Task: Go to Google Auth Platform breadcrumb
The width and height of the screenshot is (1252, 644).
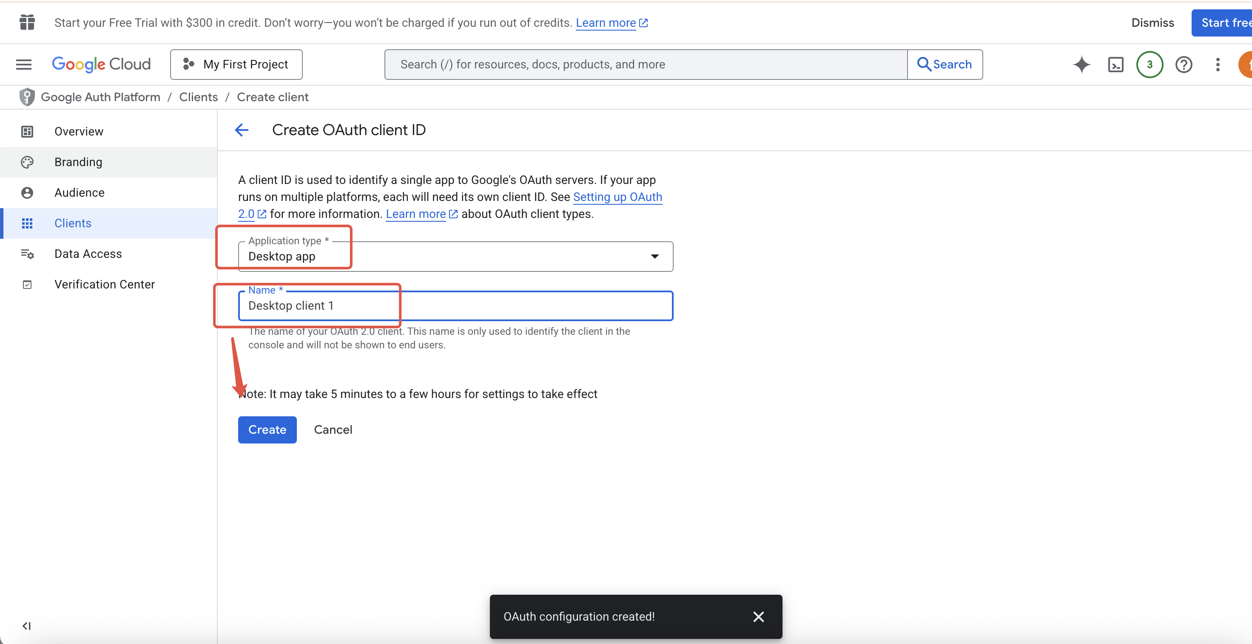Action: coord(101,97)
